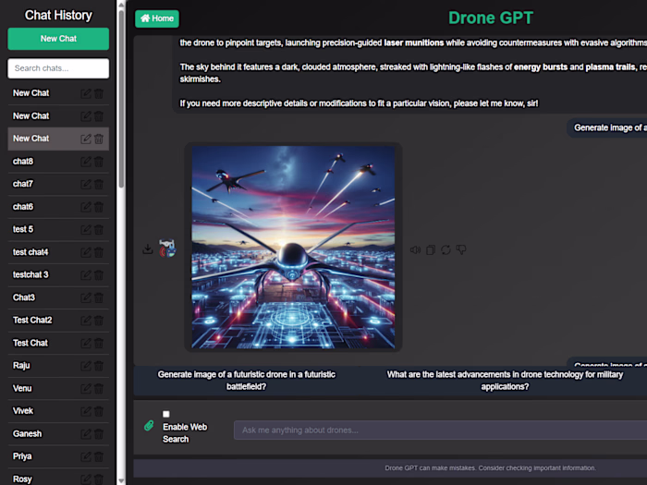Regenerate the response with refresh icon
This screenshot has width=647, height=485.
[x=446, y=249]
